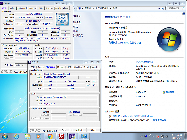Open Memory tab in front CPU-Z window
This screenshot has width=187, height=140.
[x=61, y=67]
